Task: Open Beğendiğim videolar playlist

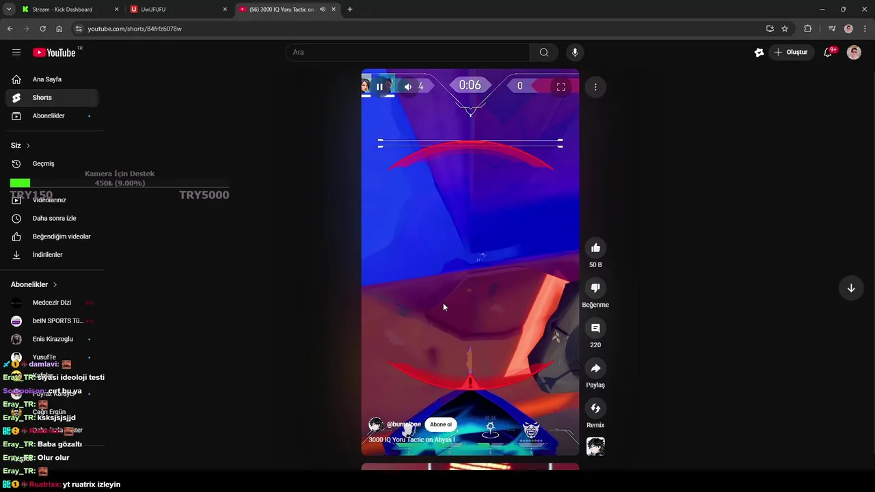Action: (52, 236)
